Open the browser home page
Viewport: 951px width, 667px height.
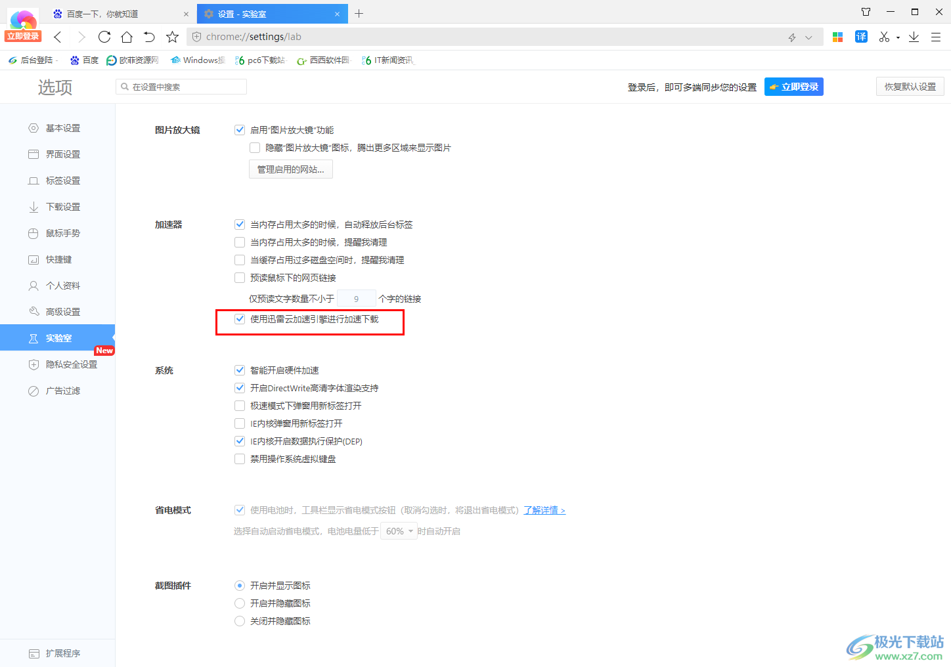click(x=127, y=37)
